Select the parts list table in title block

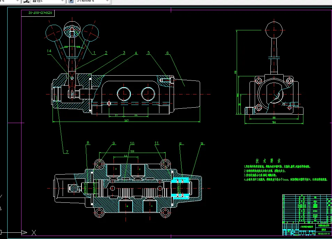click(307, 209)
